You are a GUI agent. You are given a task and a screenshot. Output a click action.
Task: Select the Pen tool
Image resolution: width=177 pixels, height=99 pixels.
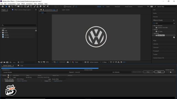point(28,7)
